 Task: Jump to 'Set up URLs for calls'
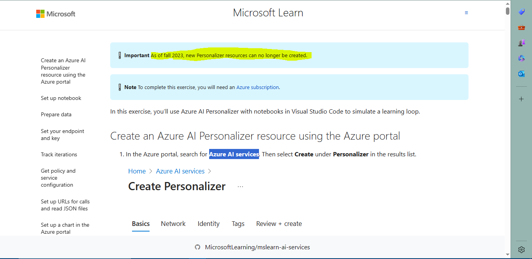pyautogui.click(x=65, y=205)
